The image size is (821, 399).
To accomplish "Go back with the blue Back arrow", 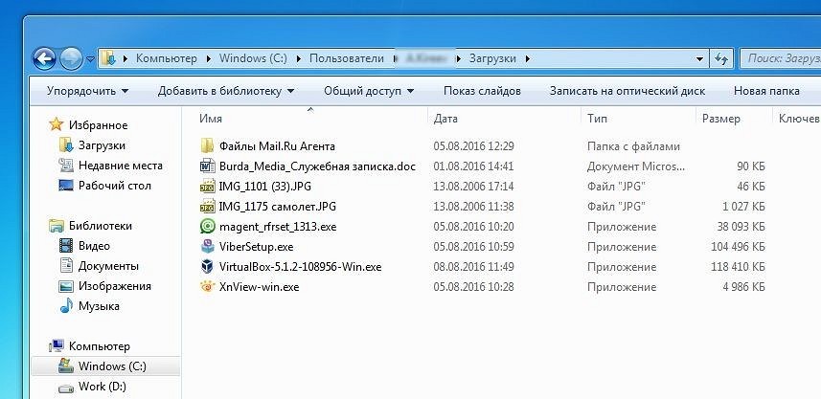I will tap(44, 58).
